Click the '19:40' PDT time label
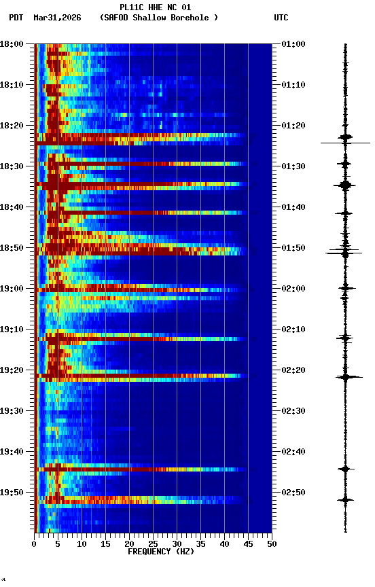 point(12,452)
